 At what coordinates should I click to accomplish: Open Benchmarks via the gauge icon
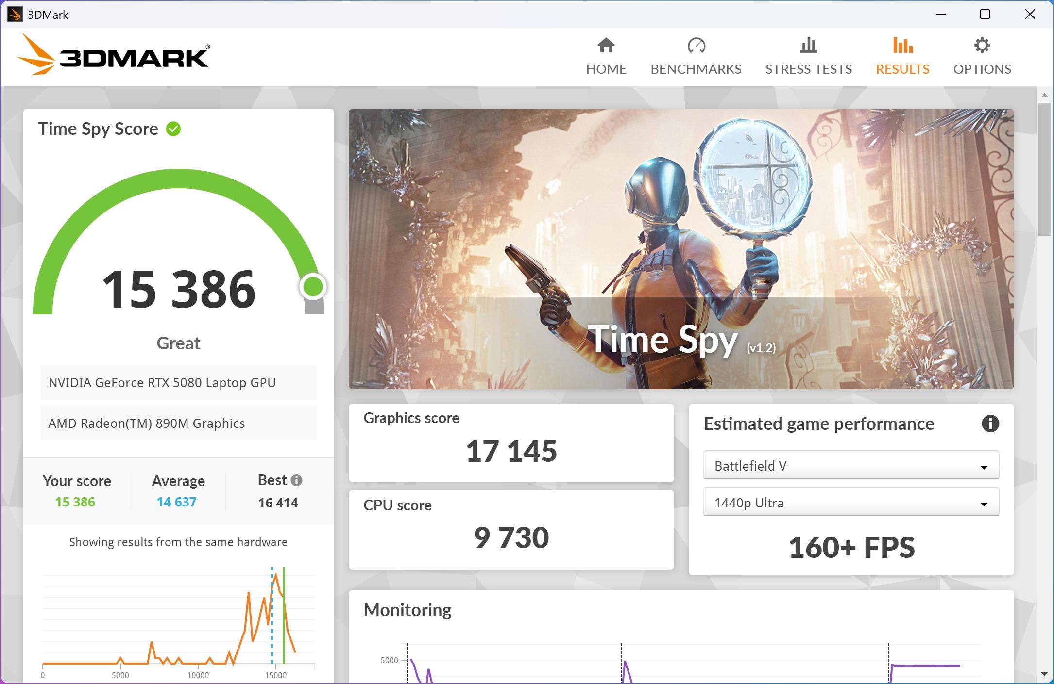pyautogui.click(x=696, y=46)
